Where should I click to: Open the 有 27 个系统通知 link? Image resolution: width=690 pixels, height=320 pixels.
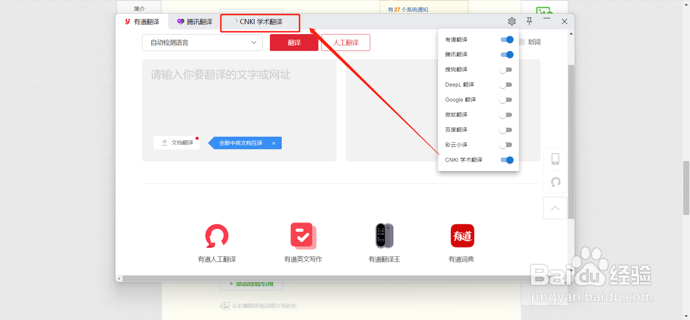click(408, 10)
